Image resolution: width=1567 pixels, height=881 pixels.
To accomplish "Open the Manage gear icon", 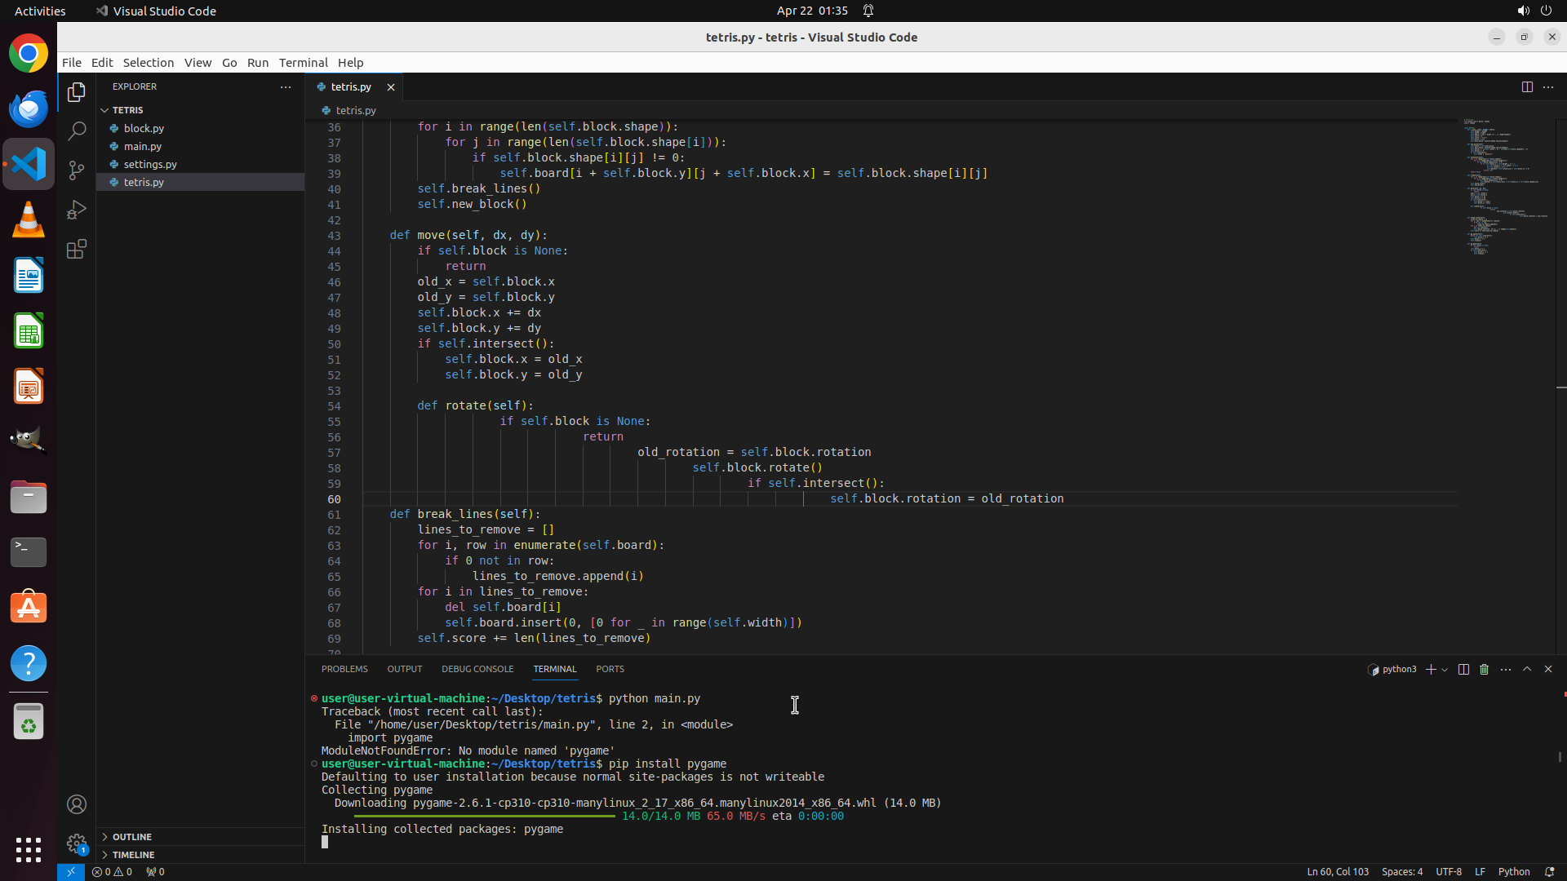I will [x=77, y=843].
